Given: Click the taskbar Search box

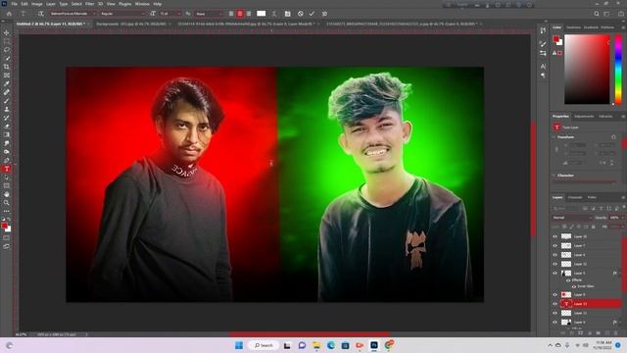Looking at the screenshot, I should (x=264, y=345).
